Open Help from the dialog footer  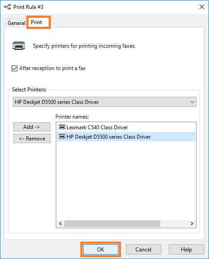(186, 250)
